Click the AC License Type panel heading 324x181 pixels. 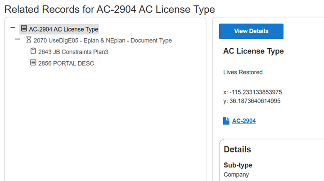pyautogui.click(x=253, y=51)
